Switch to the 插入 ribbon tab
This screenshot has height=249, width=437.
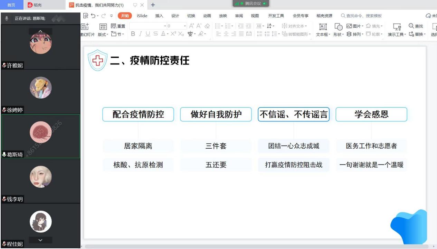(159, 16)
